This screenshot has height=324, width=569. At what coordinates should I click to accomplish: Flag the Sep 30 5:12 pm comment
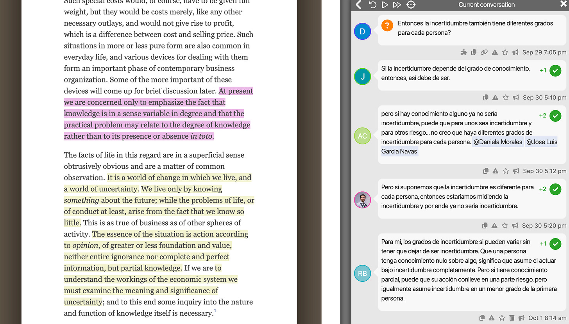click(x=496, y=171)
